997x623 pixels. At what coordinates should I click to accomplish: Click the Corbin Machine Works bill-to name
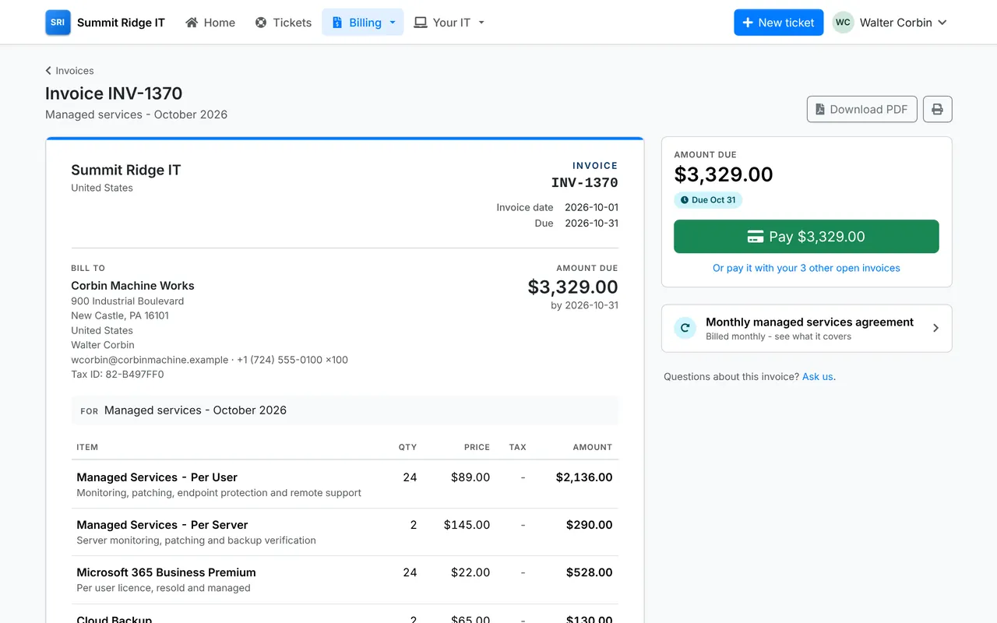coord(132,286)
